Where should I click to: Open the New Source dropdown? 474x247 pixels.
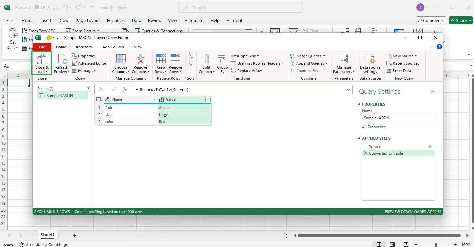tap(402, 56)
